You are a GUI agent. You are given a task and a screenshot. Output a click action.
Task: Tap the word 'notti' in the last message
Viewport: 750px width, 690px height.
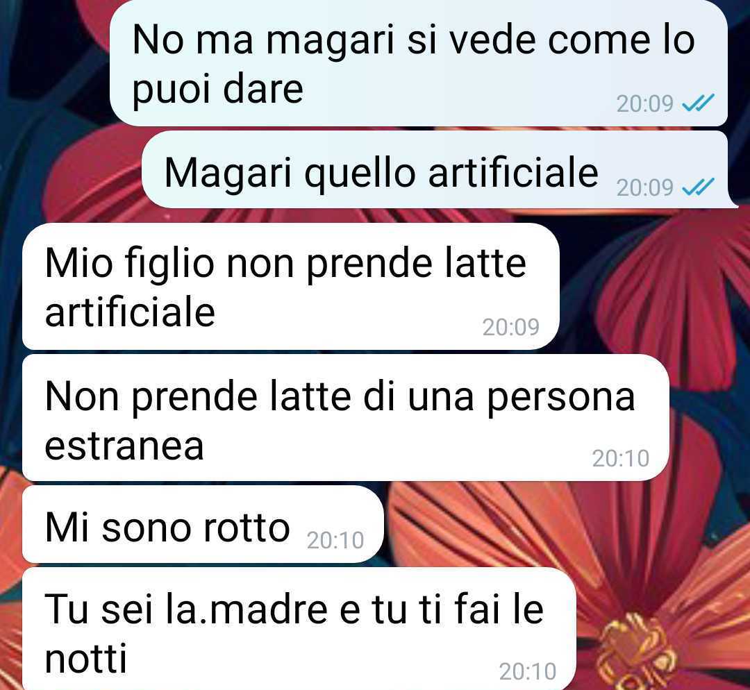[86, 658]
